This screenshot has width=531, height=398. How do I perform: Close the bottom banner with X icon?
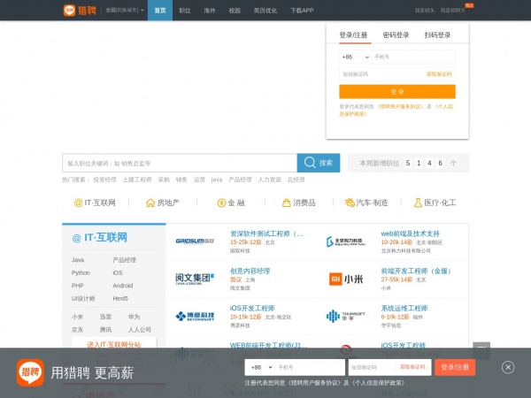508,367
